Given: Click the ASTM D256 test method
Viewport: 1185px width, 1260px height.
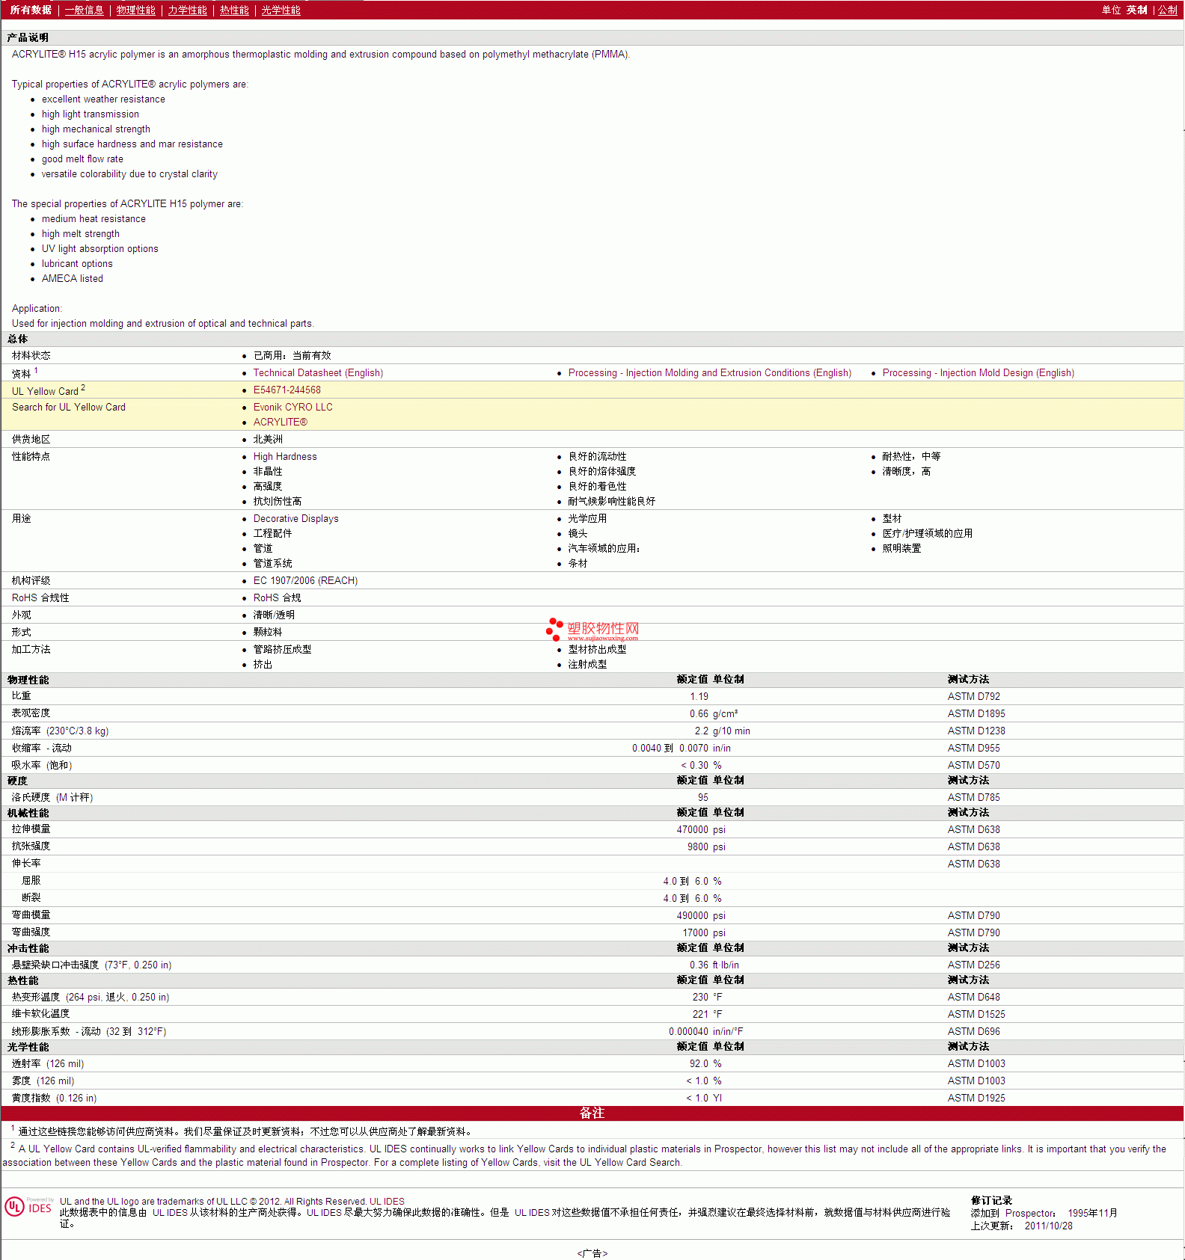Looking at the screenshot, I should (973, 965).
